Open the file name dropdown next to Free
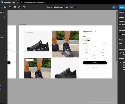125x104 pixels. [75, 7]
